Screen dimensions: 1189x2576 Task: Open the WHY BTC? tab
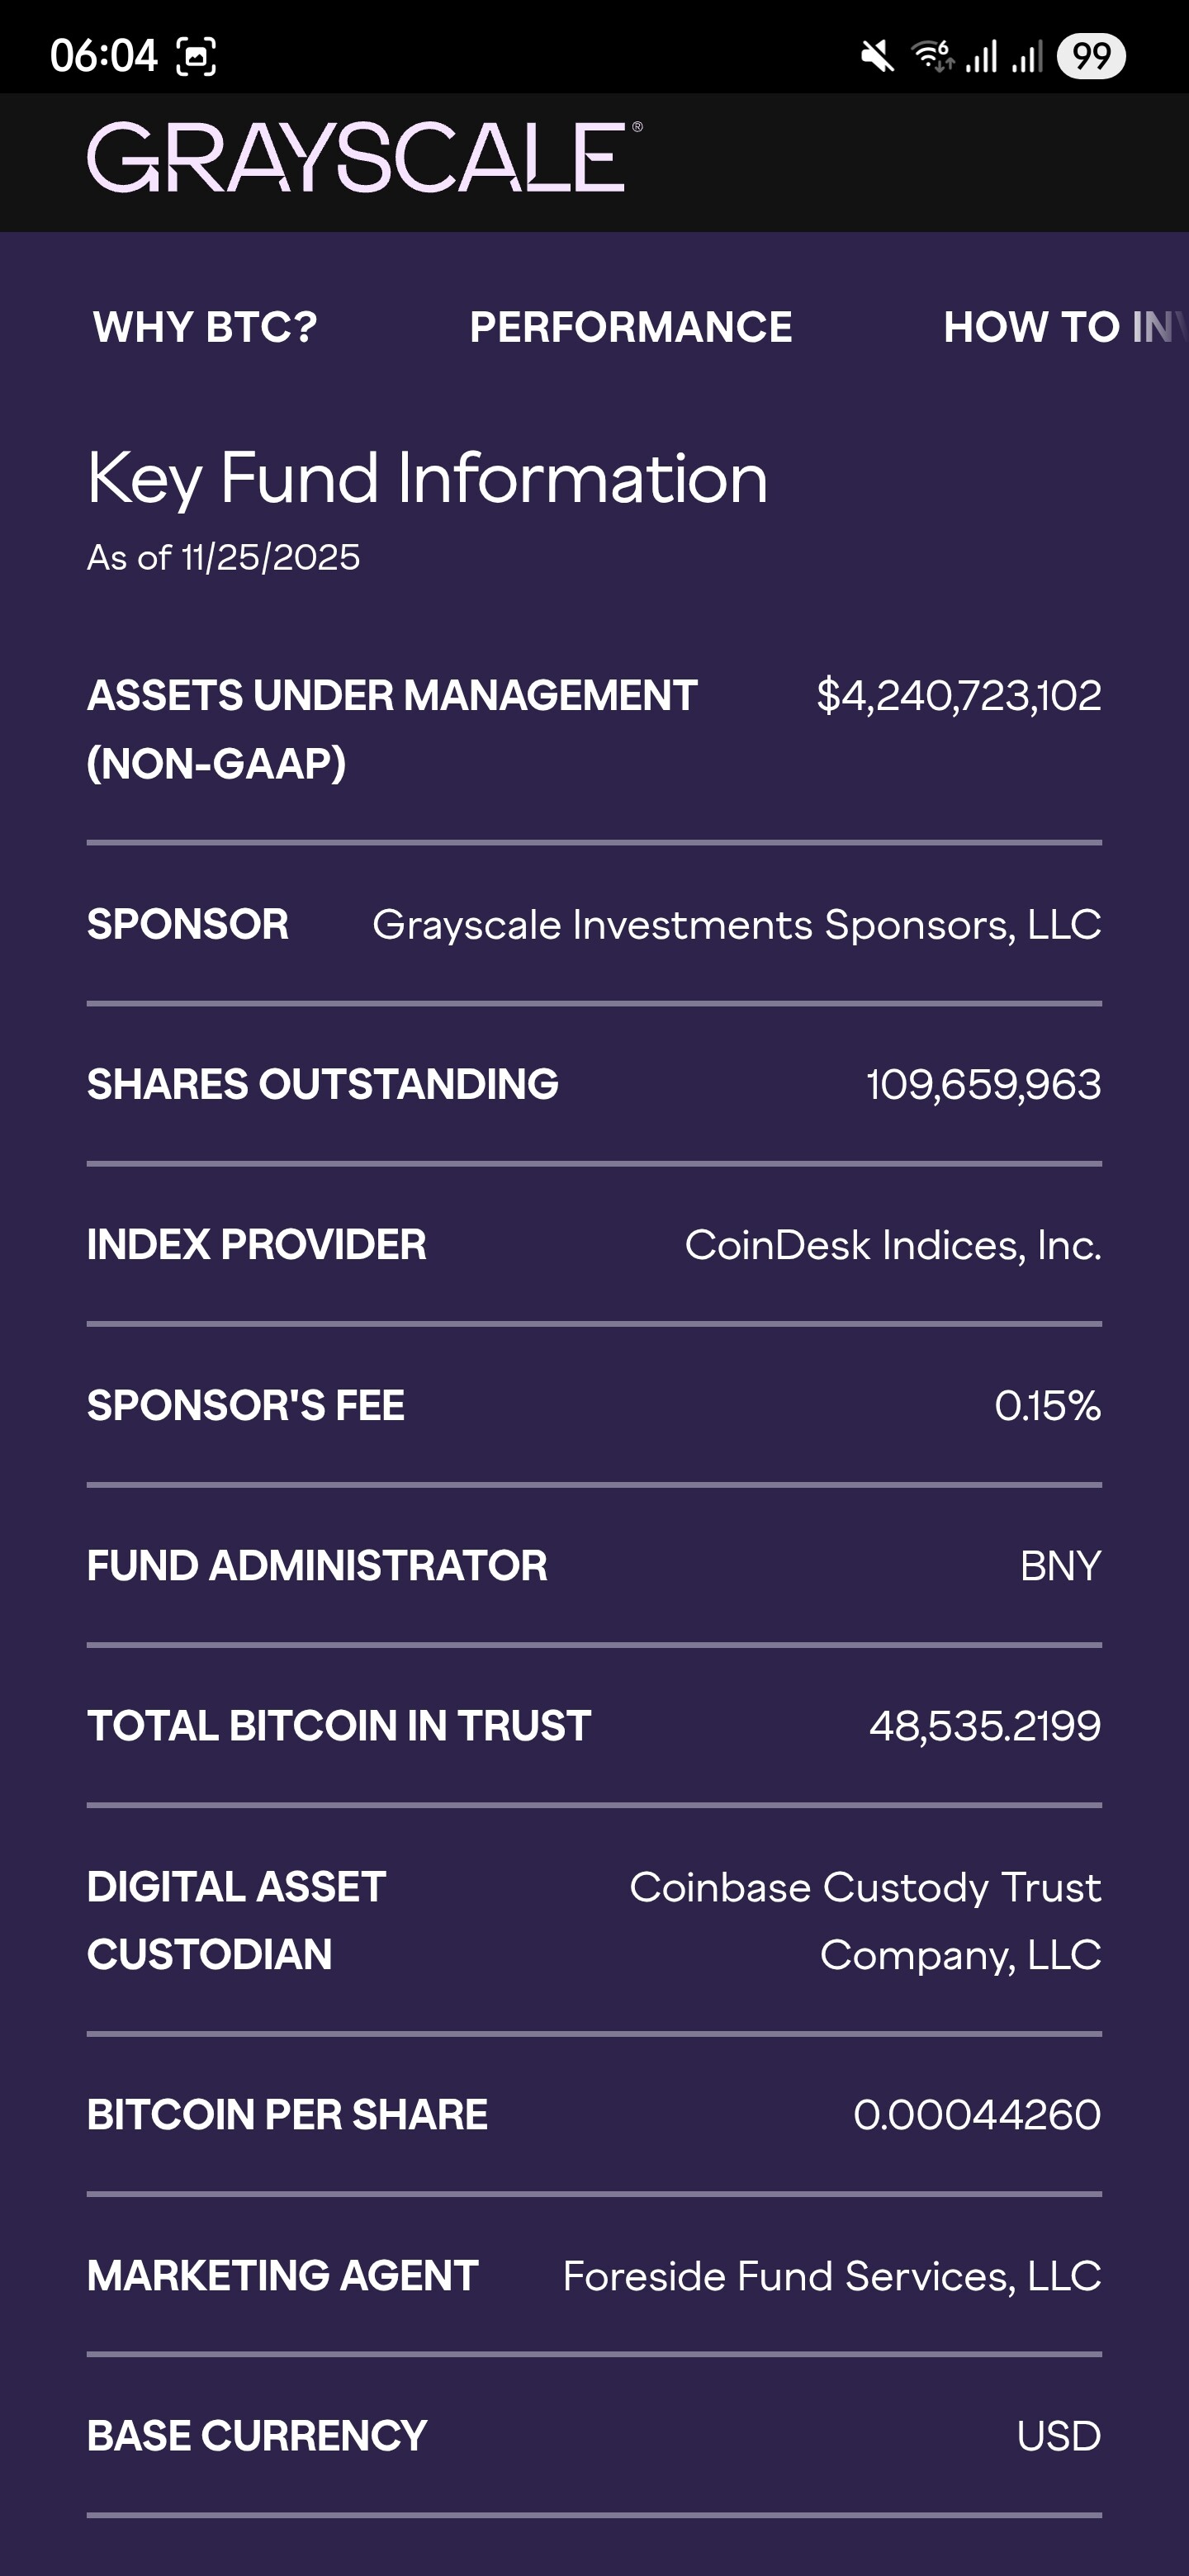point(205,327)
